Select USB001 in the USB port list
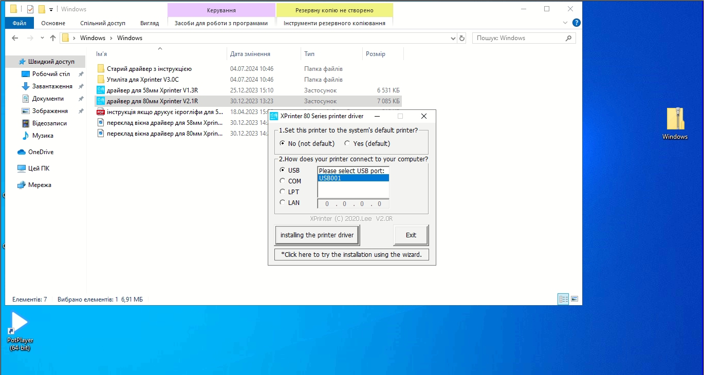This screenshot has height=375, width=704. point(353,178)
